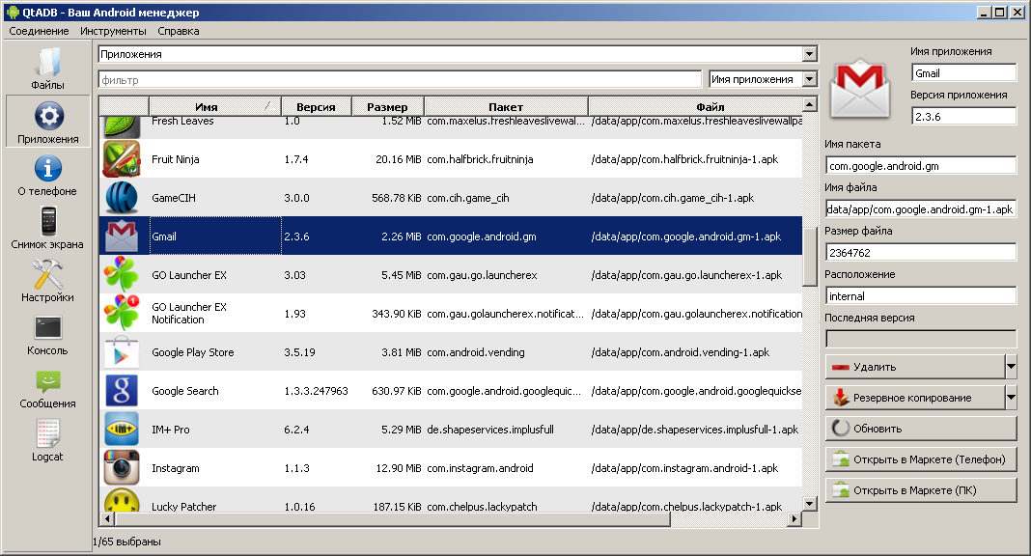
Task: Select the GameCIH row name
Action: tap(174, 198)
